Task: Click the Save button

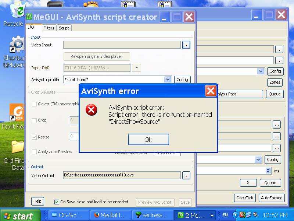Action: [x=185, y=202]
